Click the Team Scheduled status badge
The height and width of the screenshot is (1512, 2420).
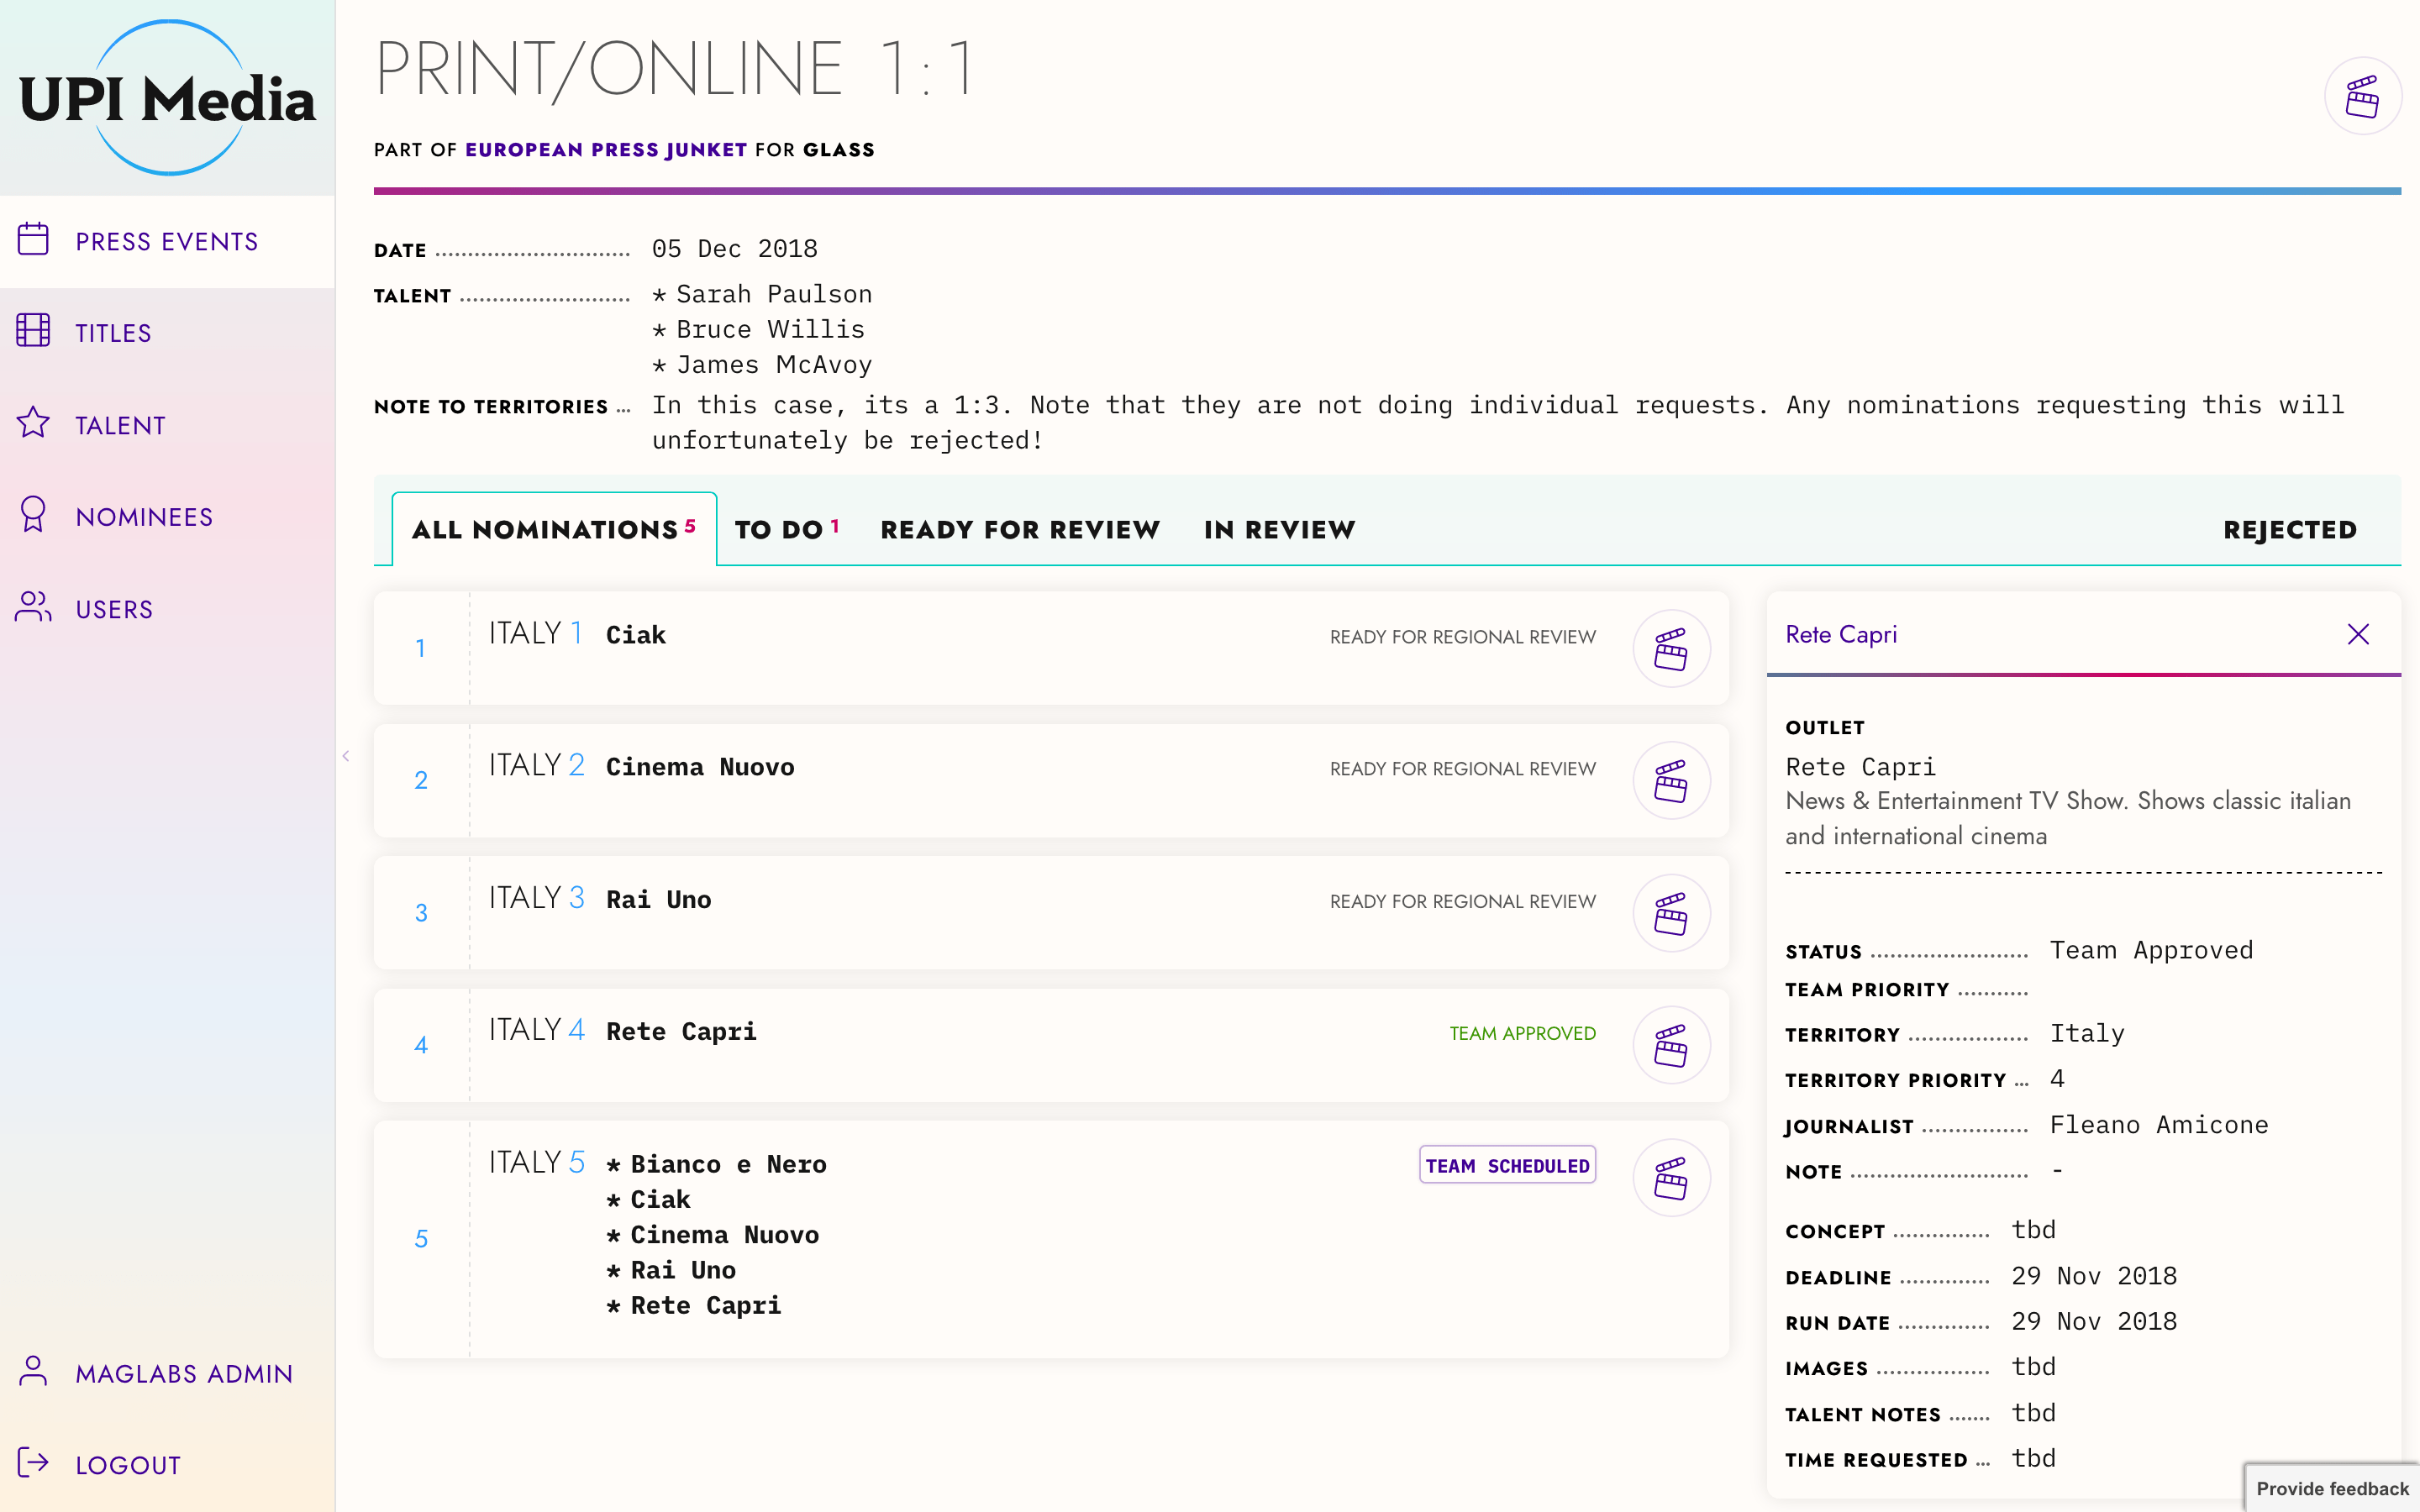[x=1507, y=1165]
